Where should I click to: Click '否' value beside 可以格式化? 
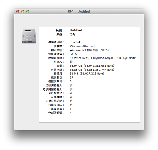71,93
